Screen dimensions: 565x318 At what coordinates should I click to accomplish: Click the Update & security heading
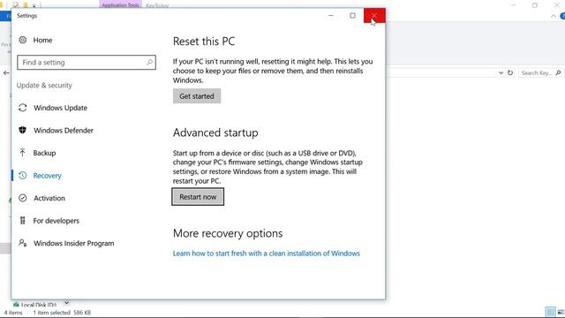[44, 86]
